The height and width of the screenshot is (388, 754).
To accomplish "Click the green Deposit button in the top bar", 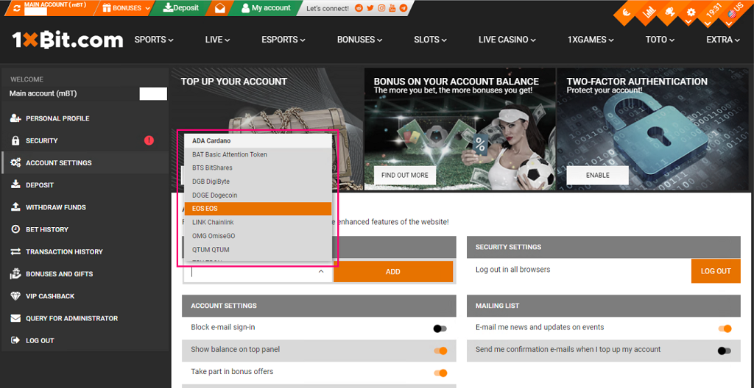I will [181, 7].
